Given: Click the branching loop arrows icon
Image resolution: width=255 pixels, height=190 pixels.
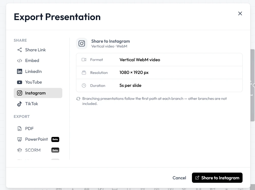Looking at the screenshot, I should click(78, 99).
